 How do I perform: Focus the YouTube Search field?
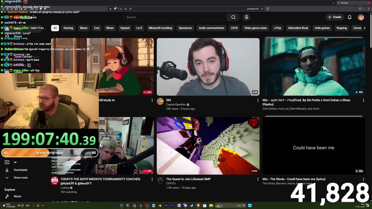click(175, 17)
